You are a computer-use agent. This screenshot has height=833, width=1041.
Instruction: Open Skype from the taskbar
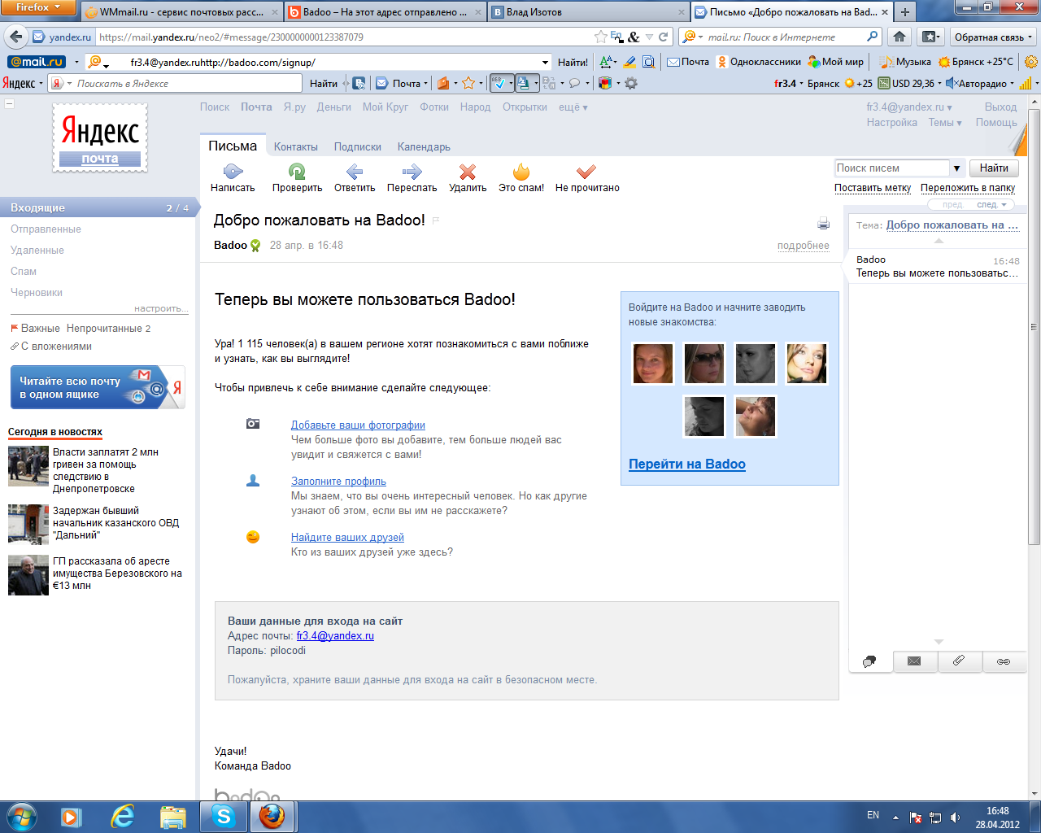[224, 816]
